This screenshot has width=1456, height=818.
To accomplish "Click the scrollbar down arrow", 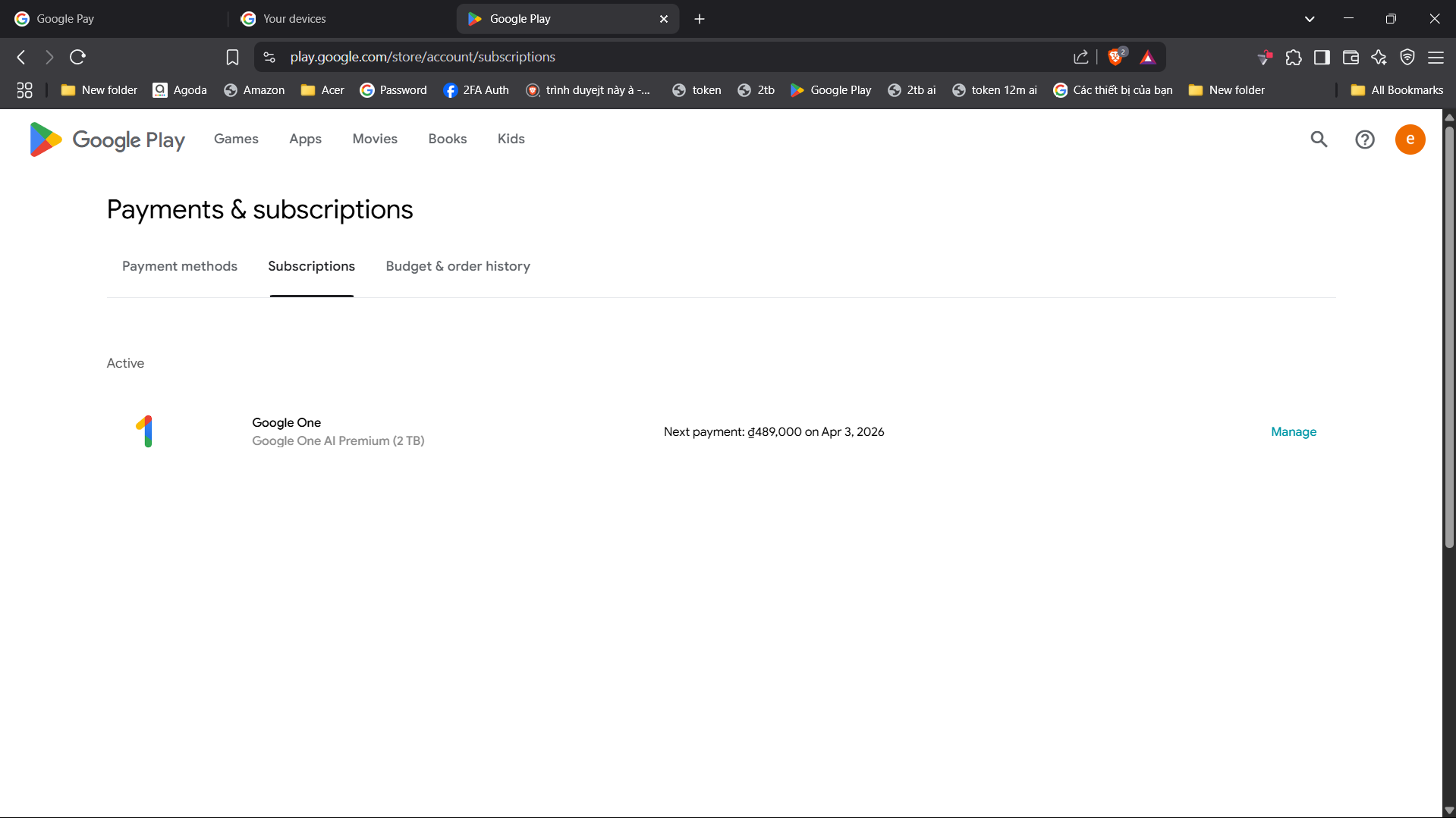I will [x=1449, y=810].
